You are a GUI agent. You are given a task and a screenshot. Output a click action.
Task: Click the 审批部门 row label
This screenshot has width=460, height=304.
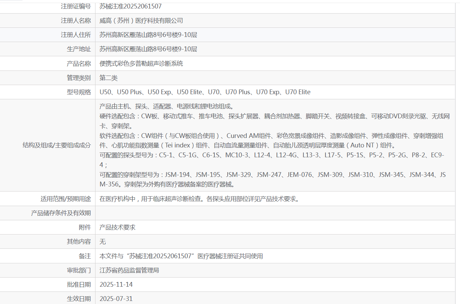(x=79, y=270)
